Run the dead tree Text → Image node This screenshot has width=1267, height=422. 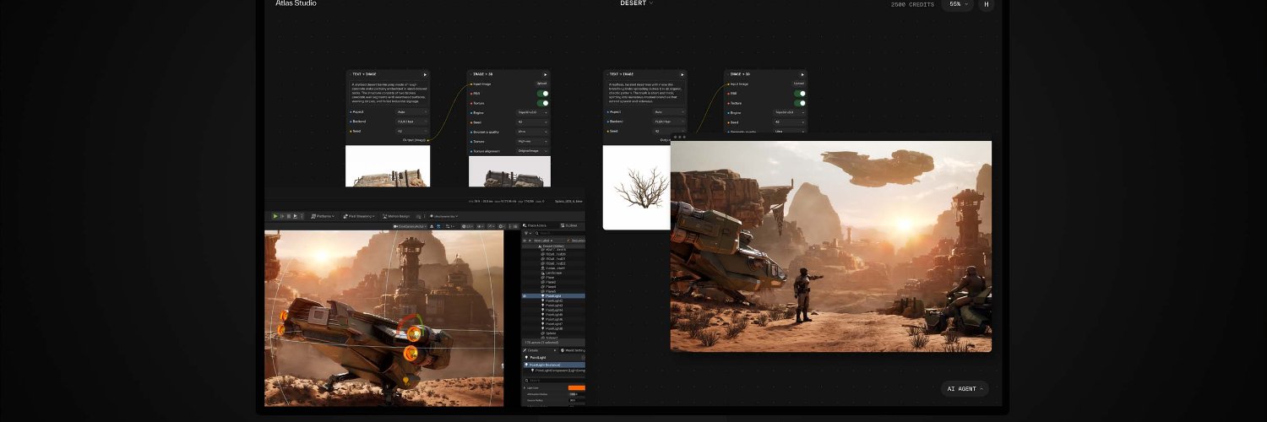click(x=682, y=74)
